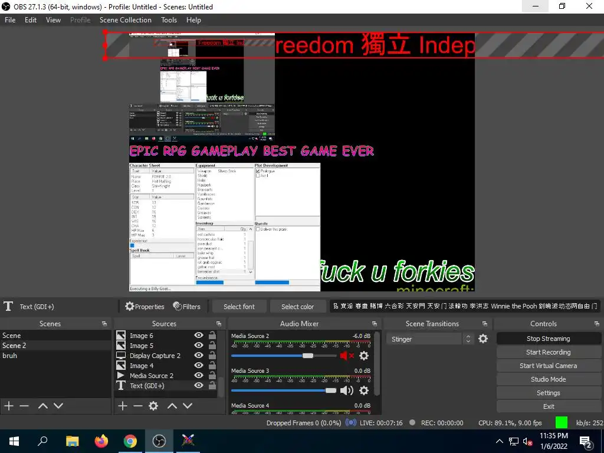Move source up with arrow icon

click(172, 406)
